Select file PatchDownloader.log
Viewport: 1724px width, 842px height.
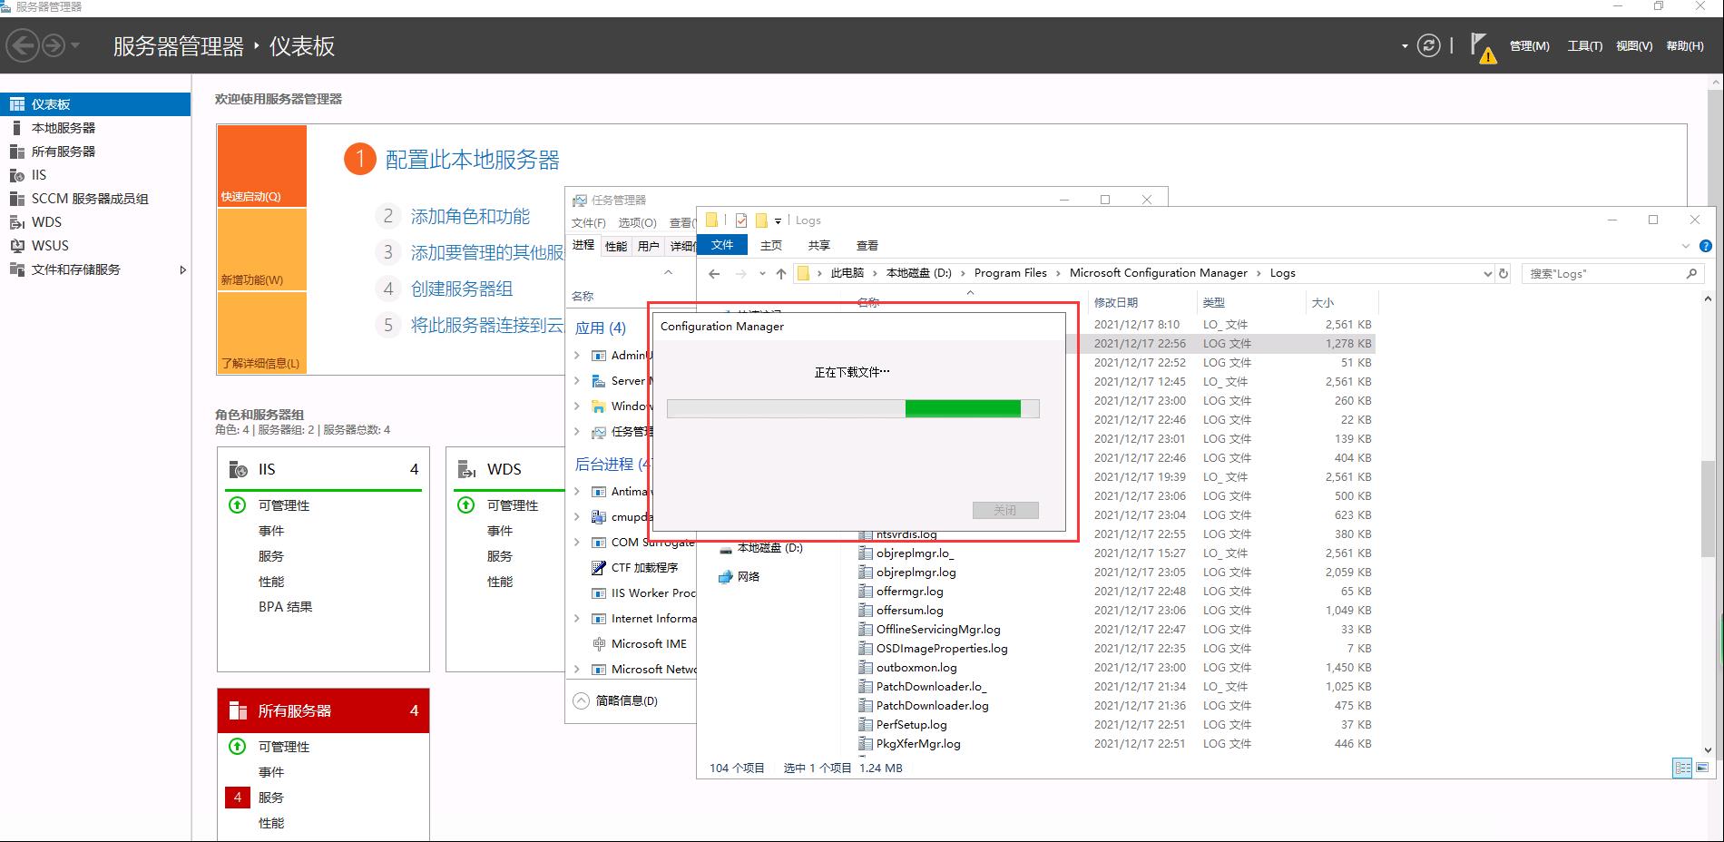[x=932, y=706]
